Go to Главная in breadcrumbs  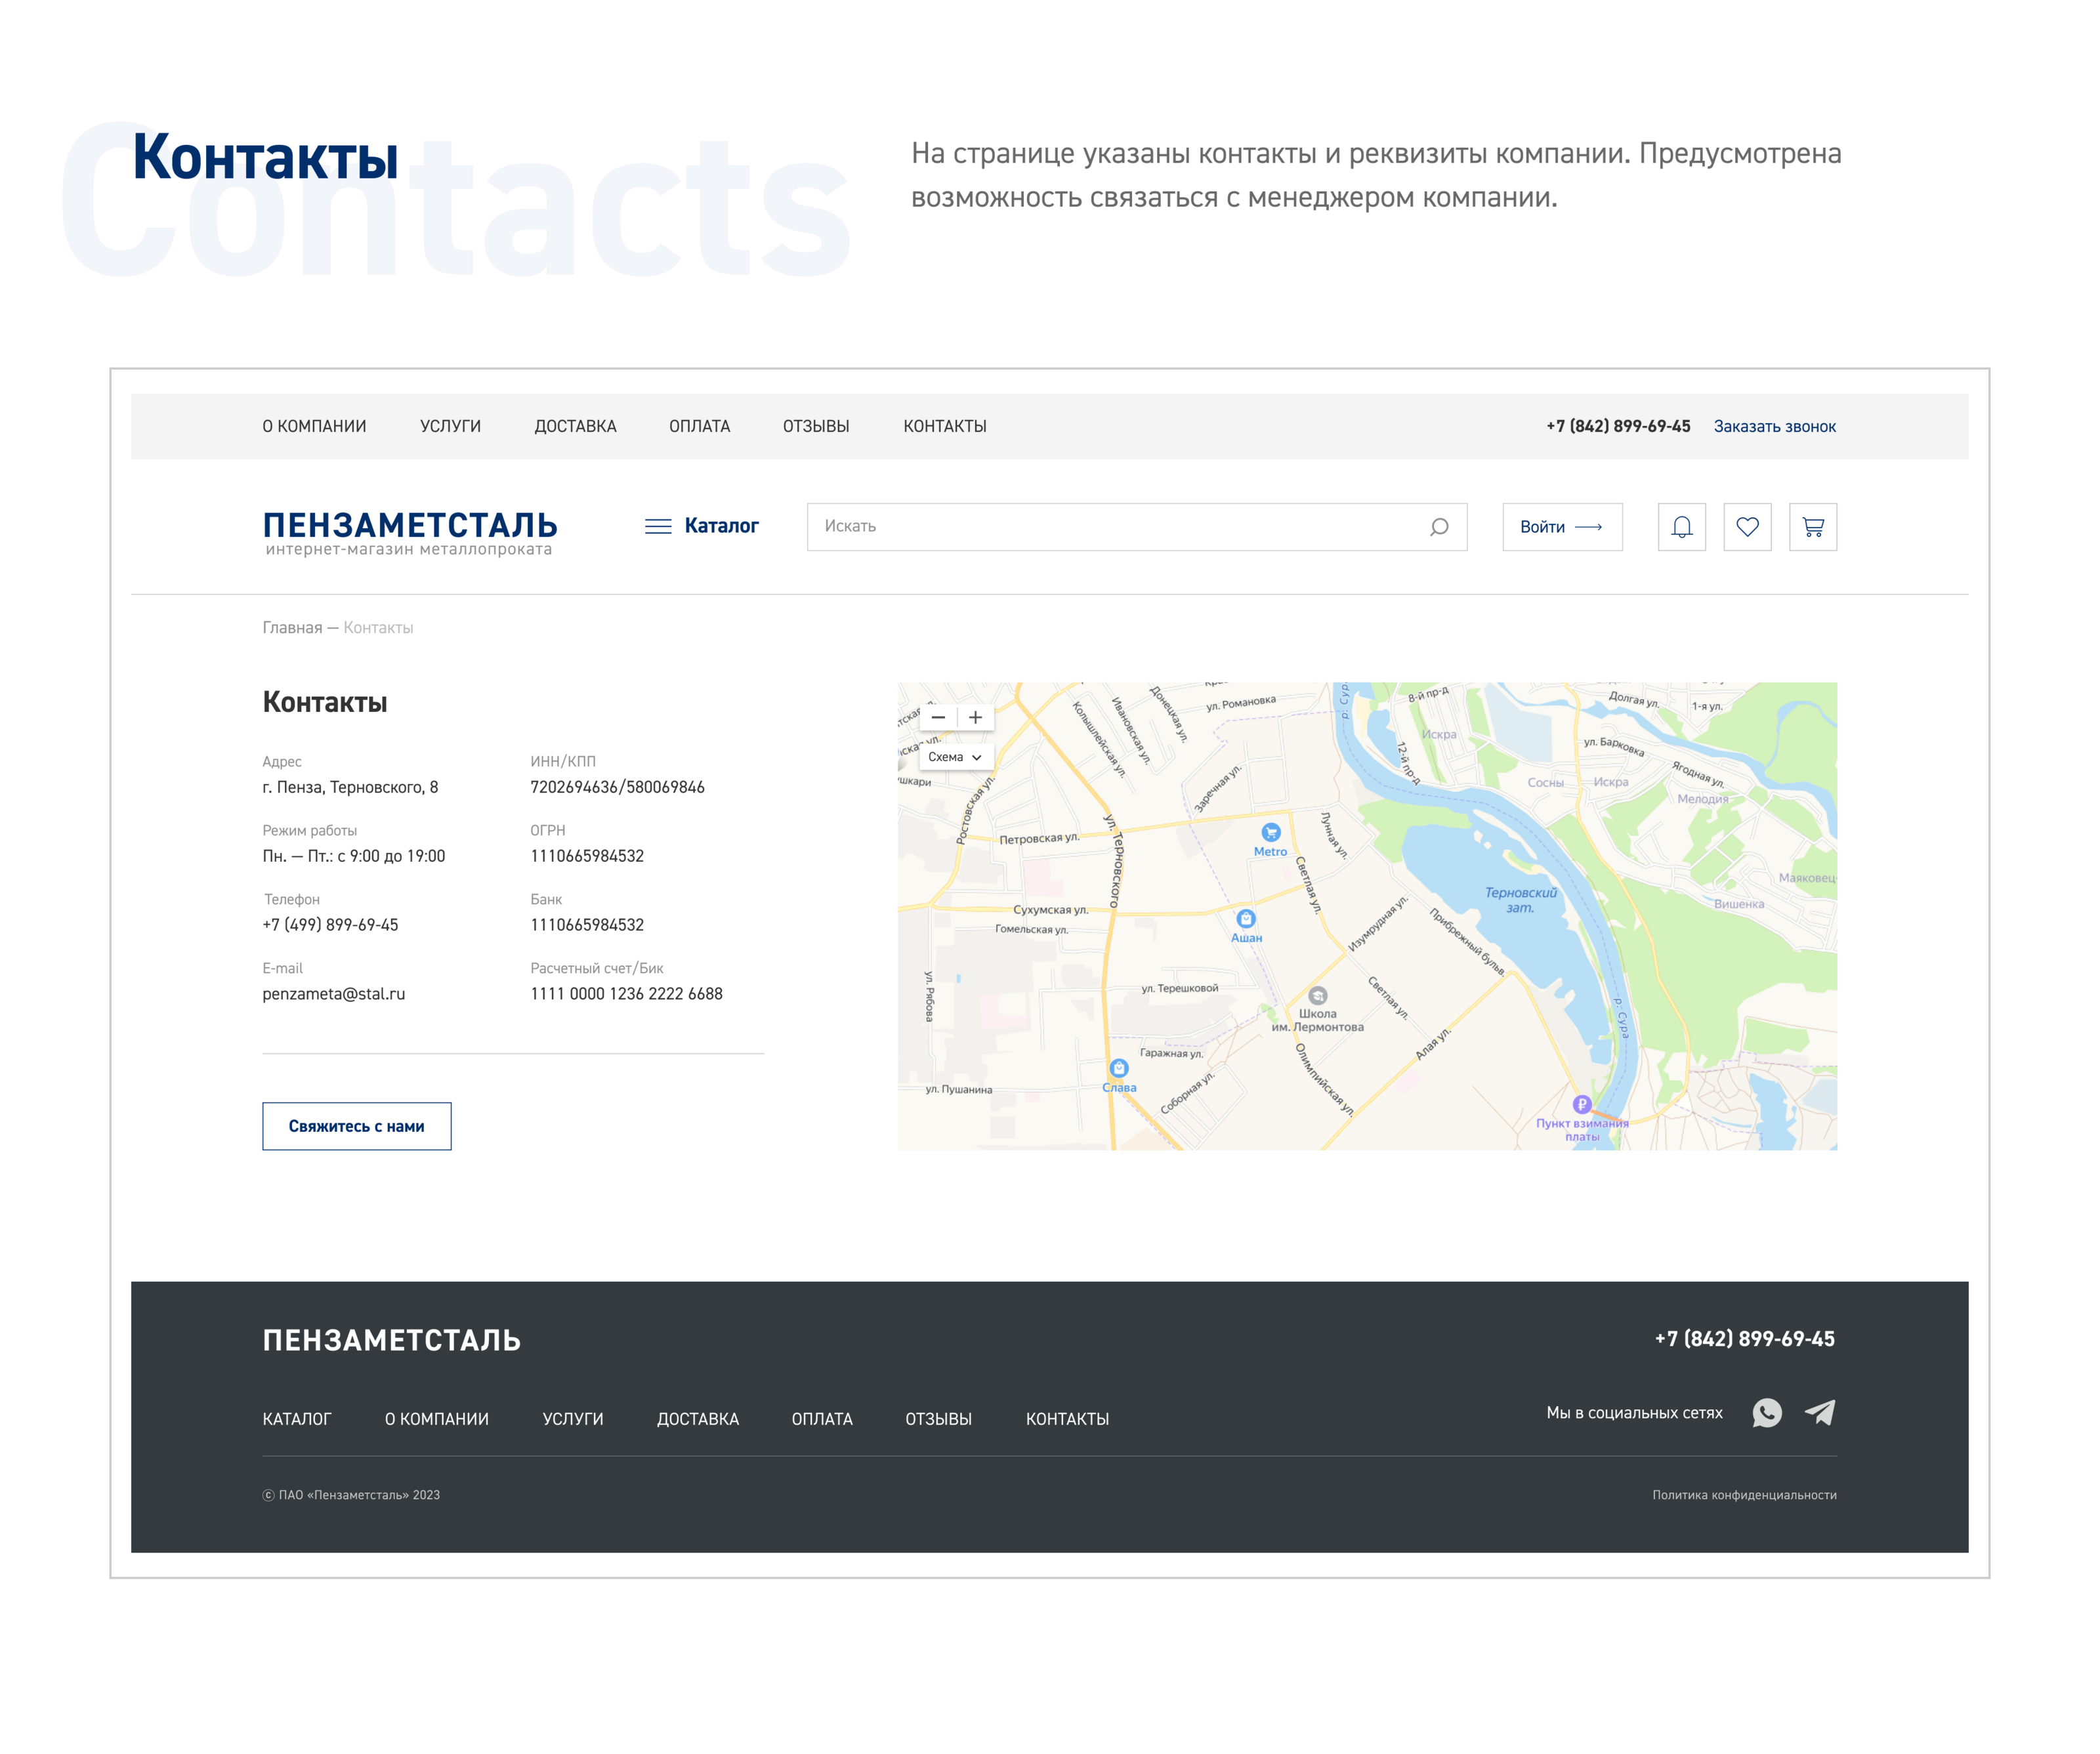click(292, 628)
